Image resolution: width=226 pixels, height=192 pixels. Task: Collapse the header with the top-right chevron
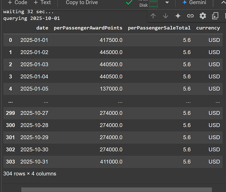223,2
